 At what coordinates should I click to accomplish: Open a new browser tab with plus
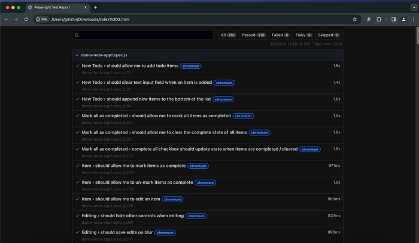[95, 8]
